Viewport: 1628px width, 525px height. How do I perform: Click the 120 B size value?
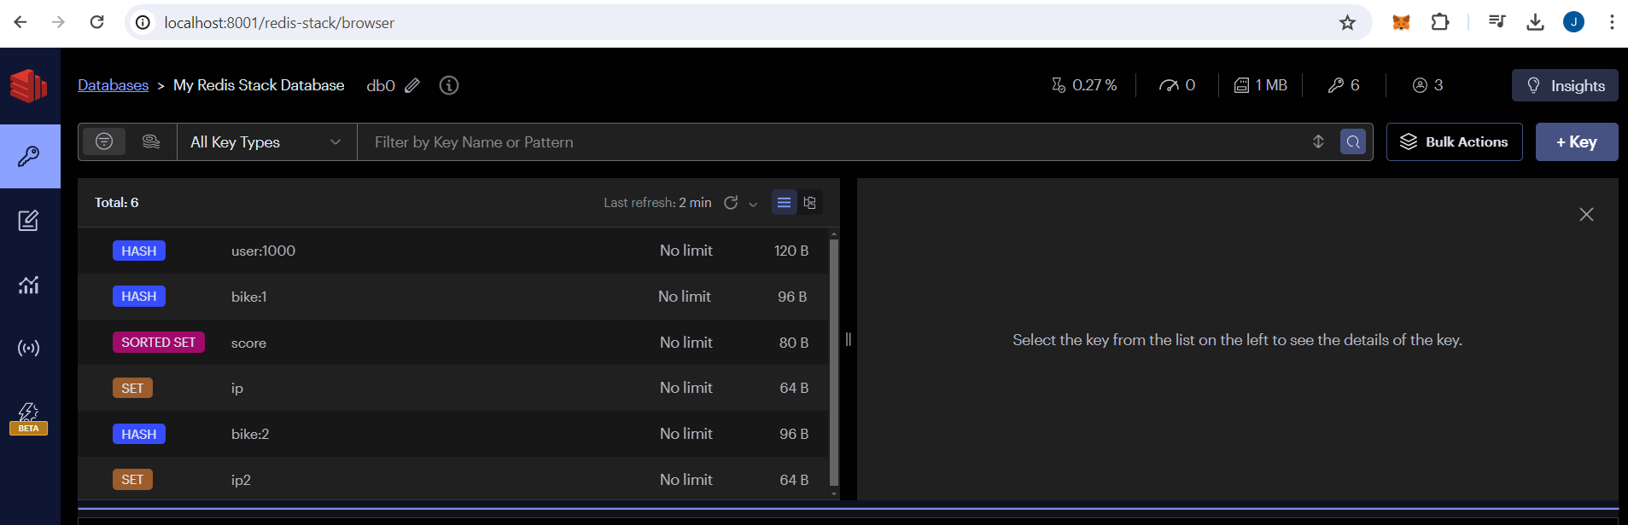pyautogui.click(x=791, y=251)
